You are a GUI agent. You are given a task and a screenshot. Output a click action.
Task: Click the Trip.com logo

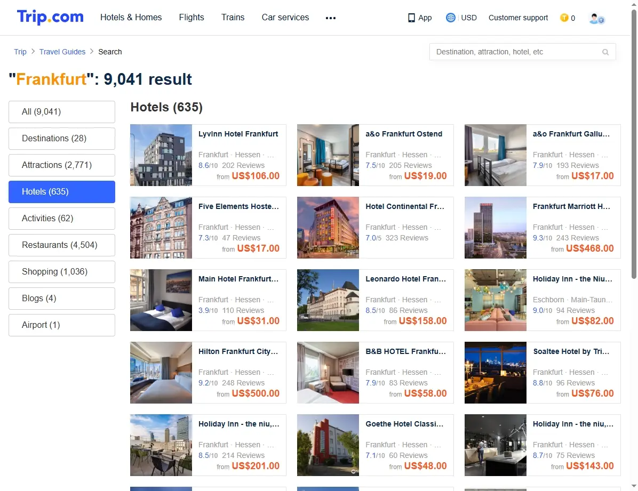pyautogui.click(x=50, y=17)
